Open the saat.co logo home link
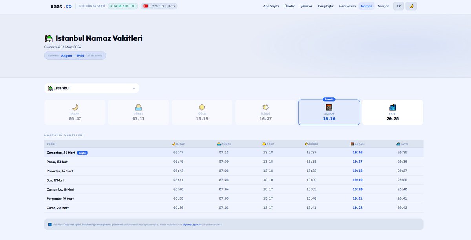This screenshot has width=471, height=240. pos(61,6)
